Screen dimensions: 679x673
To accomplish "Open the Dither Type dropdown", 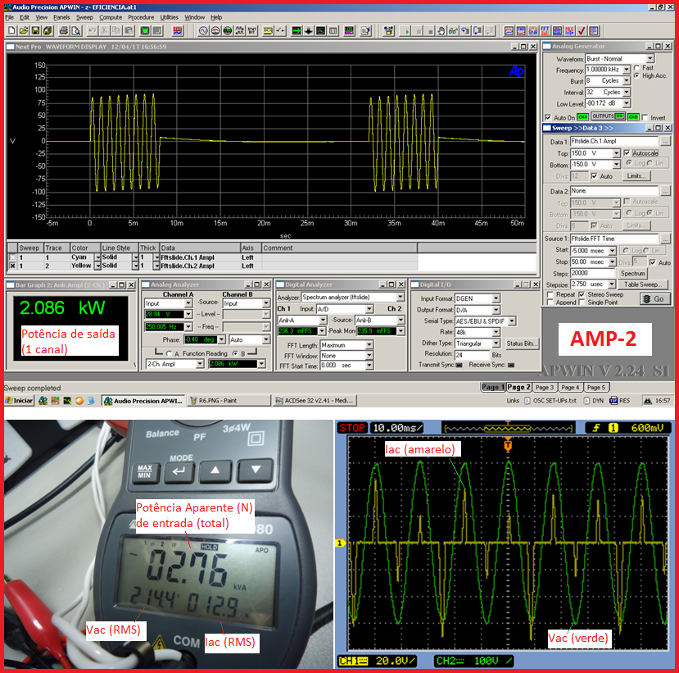I will (x=496, y=343).
